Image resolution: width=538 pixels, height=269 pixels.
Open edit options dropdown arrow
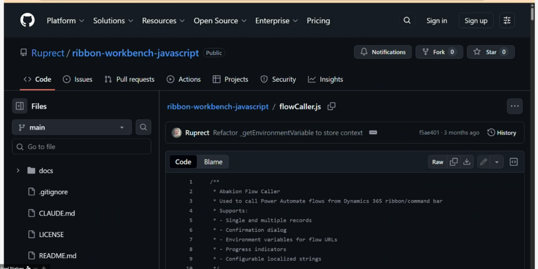[x=497, y=162]
